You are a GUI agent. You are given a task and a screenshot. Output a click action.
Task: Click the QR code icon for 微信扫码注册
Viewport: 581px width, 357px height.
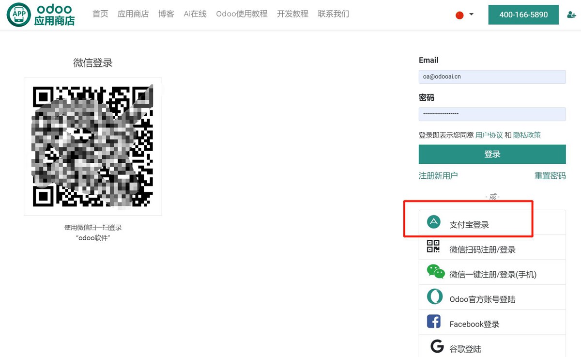coord(433,246)
